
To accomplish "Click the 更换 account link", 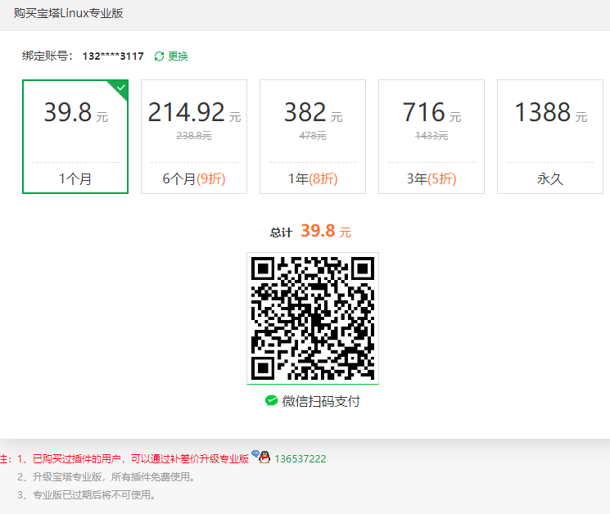I will tap(178, 56).
